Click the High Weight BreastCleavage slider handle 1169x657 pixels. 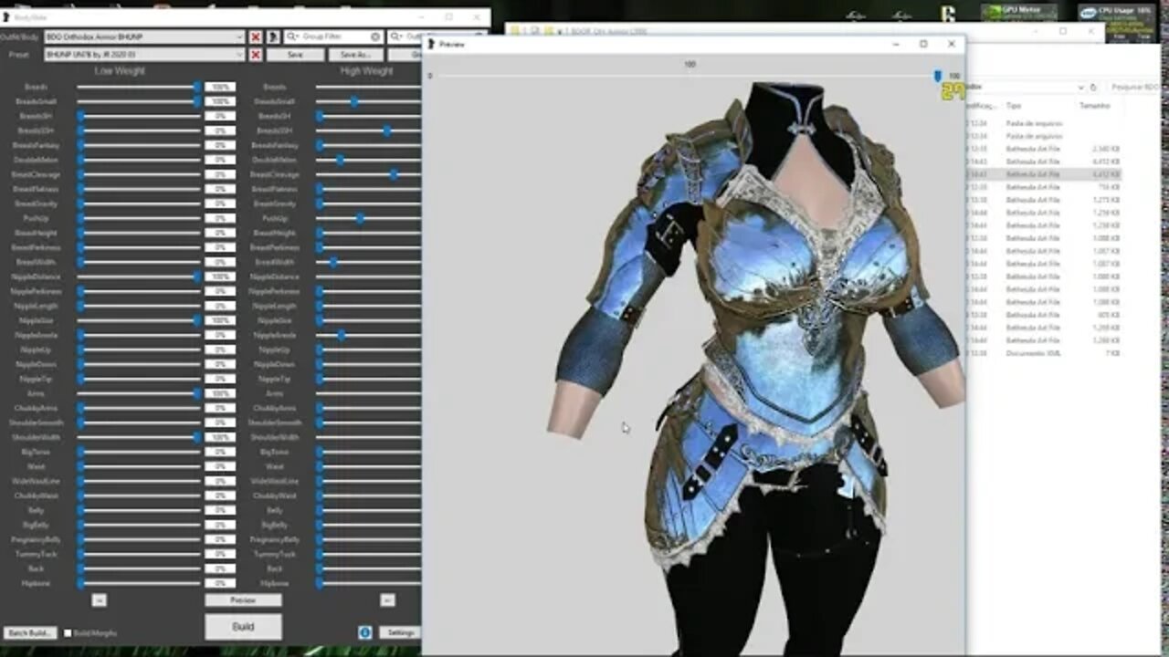point(394,174)
